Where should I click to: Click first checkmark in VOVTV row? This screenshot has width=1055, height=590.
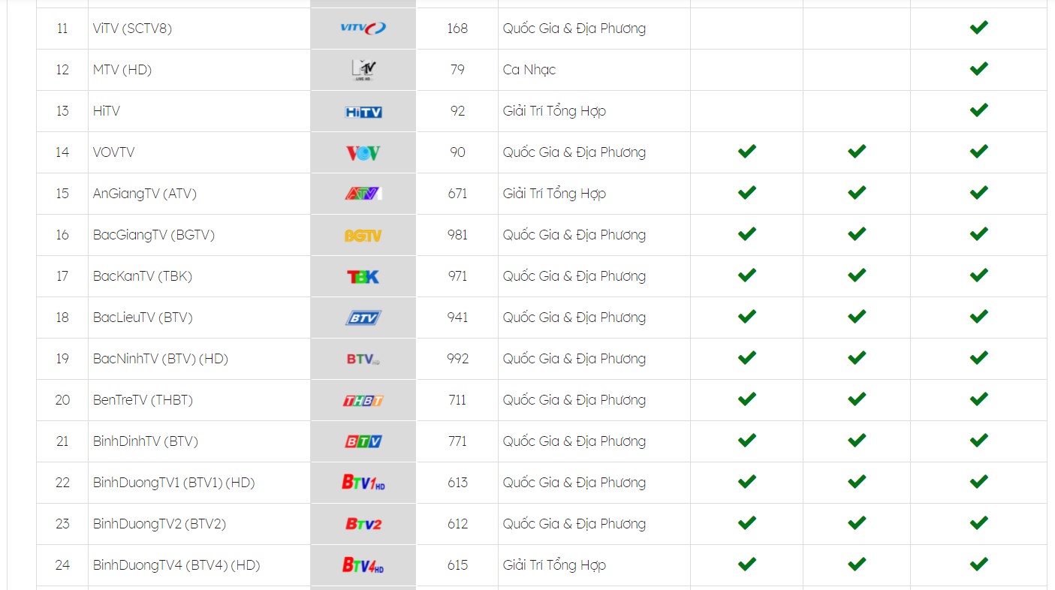click(x=746, y=152)
